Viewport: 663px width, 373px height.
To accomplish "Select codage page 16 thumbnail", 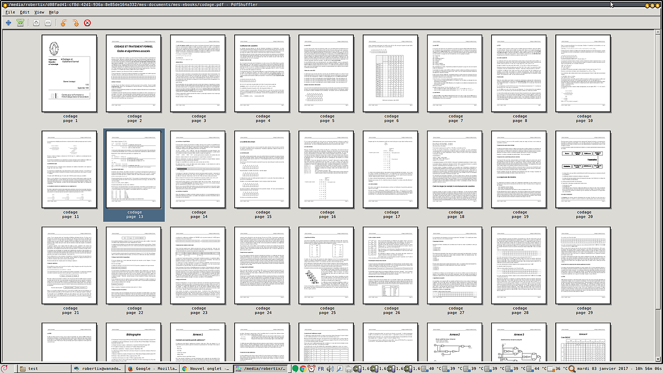I will [327, 169].
